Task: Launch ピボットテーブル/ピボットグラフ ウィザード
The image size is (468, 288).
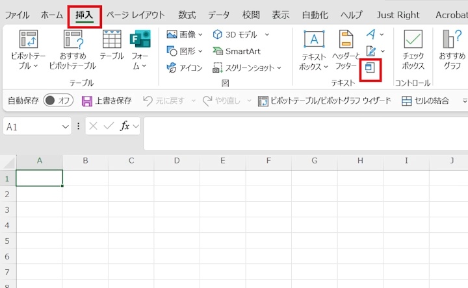Action: pos(324,101)
